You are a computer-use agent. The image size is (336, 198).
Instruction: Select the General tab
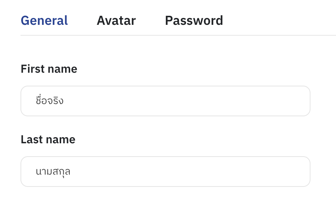coord(44,21)
